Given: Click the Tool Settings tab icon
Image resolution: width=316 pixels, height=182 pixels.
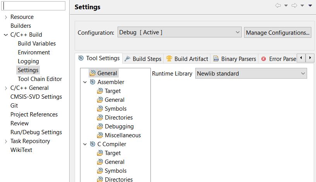Looking at the screenshot, I should (x=81, y=58).
